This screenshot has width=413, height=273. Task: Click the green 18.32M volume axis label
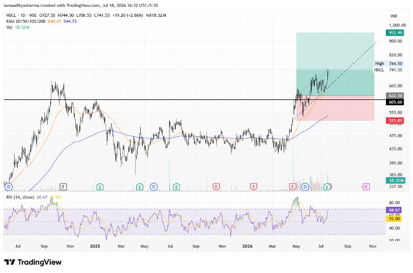(x=395, y=181)
